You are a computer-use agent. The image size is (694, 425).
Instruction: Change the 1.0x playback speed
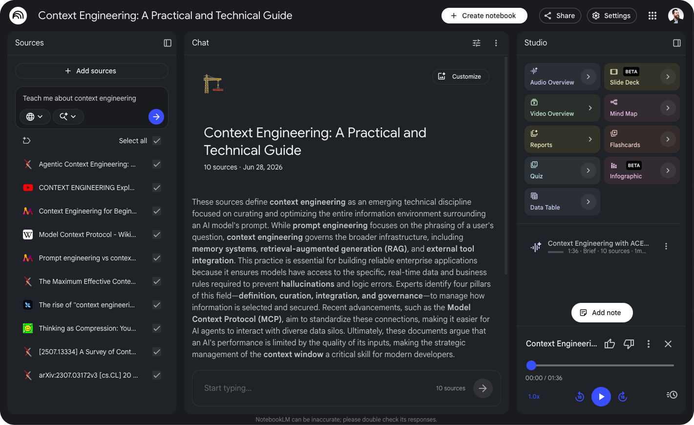tap(534, 397)
